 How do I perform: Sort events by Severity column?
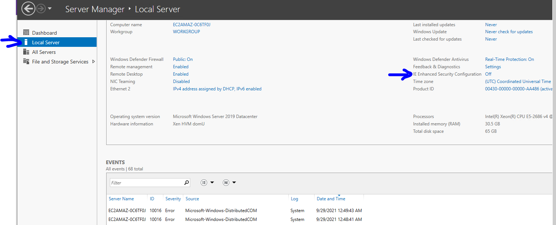[x=173, y=199]
